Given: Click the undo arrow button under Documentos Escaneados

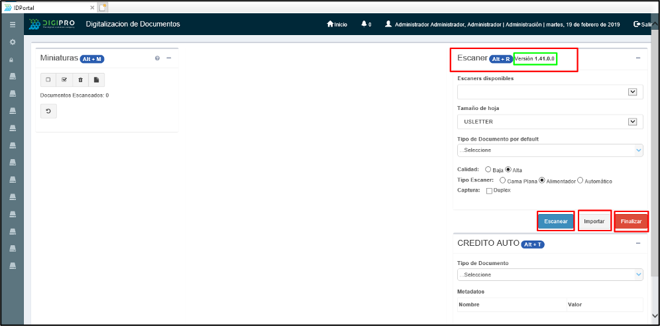Looking at the screenshot, I should [48, 111].
